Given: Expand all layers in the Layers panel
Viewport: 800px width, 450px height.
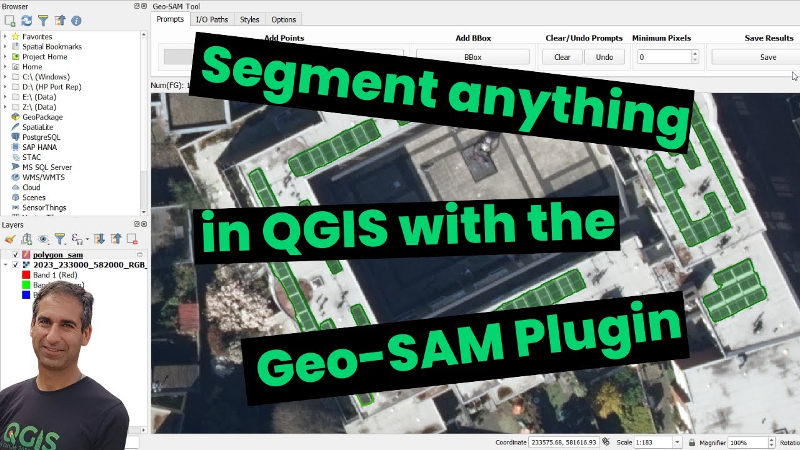Looking at the screenshot, I should (x=99, y=239).
